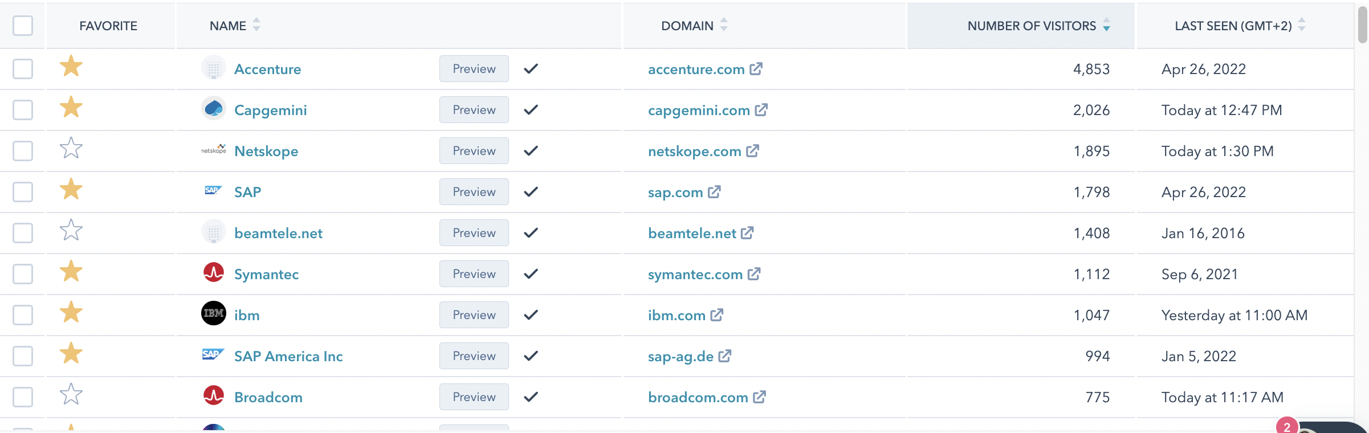Open external link icon next to broadcom.com
This screenshot has height=433, width=1369.
click(760, 397)
